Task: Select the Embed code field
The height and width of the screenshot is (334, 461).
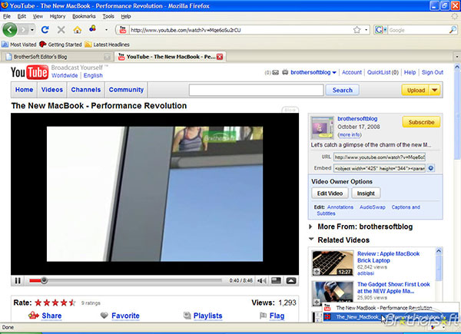Action: click(x=380, y=168)
